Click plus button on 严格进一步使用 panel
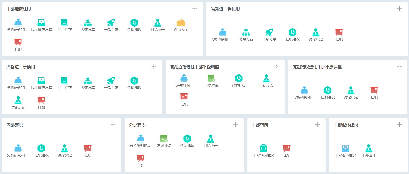The width and height of the screenshot is (409, 174). [154, 67]
